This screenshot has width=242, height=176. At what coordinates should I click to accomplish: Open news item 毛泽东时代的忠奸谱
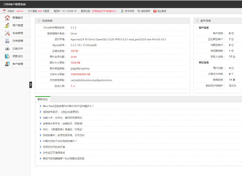pos(54,147)
